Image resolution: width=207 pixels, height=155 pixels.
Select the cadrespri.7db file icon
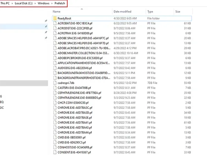click(x=55, y=83)
